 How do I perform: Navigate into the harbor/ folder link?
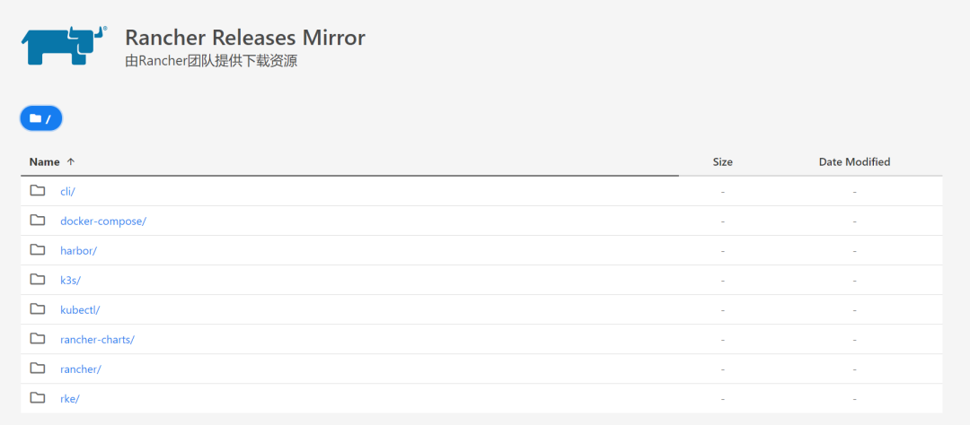coord(78,251)
